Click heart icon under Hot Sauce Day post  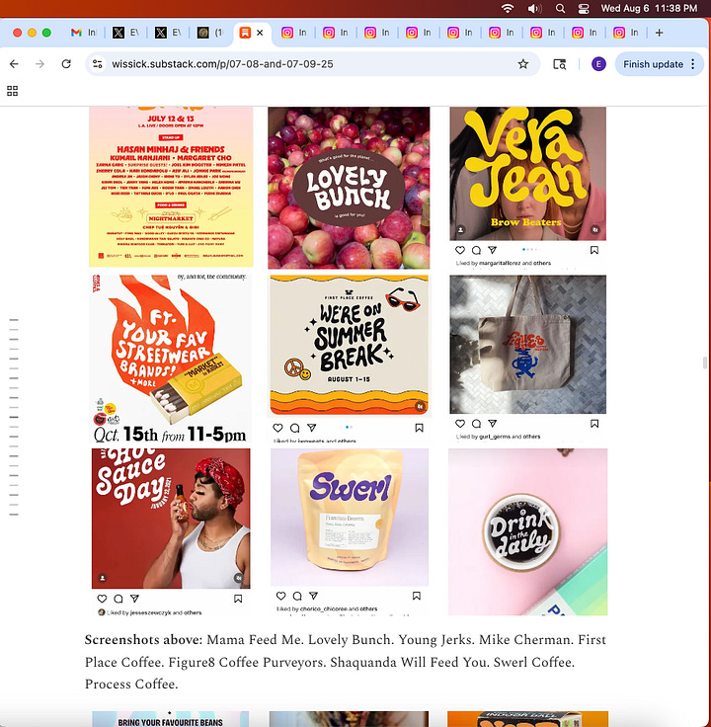(x=102, y=599)
